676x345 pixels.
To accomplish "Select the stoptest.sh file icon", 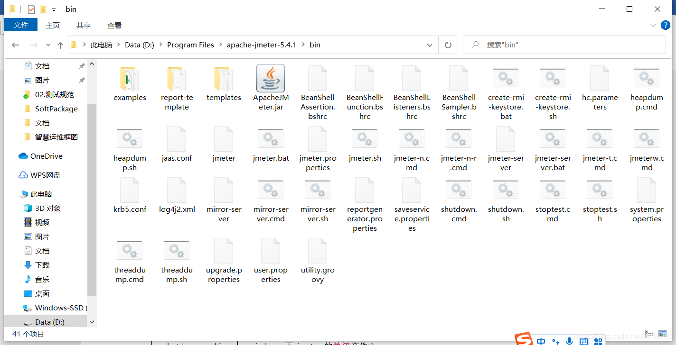I will coord(600,190).
